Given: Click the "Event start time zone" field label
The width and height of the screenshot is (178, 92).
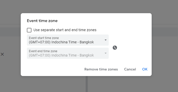Looking at the screenshot, I should (x=44, y=38).
